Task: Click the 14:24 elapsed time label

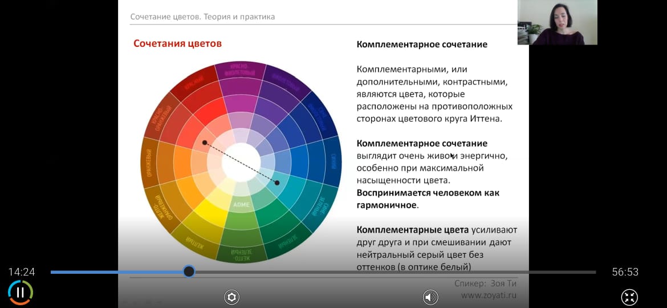Action: [x=21, y=272]
